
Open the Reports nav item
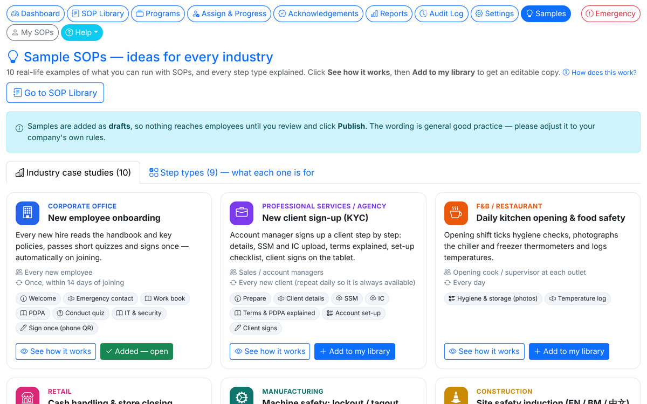click(x=389, y=13)
